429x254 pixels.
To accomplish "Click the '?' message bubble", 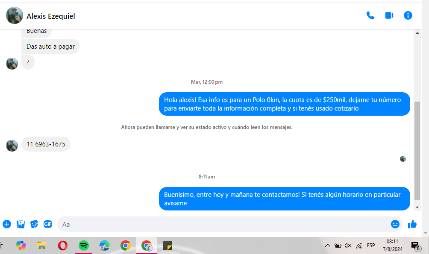I will [x=28, y=62].
